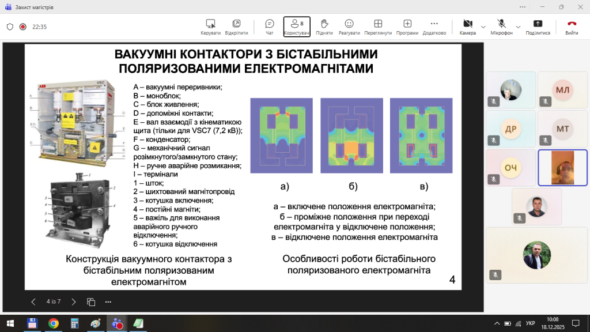The image size is (590, 332).
Task: Switch to Microsoft Teams taskbar icon
Action: (117, 323)
